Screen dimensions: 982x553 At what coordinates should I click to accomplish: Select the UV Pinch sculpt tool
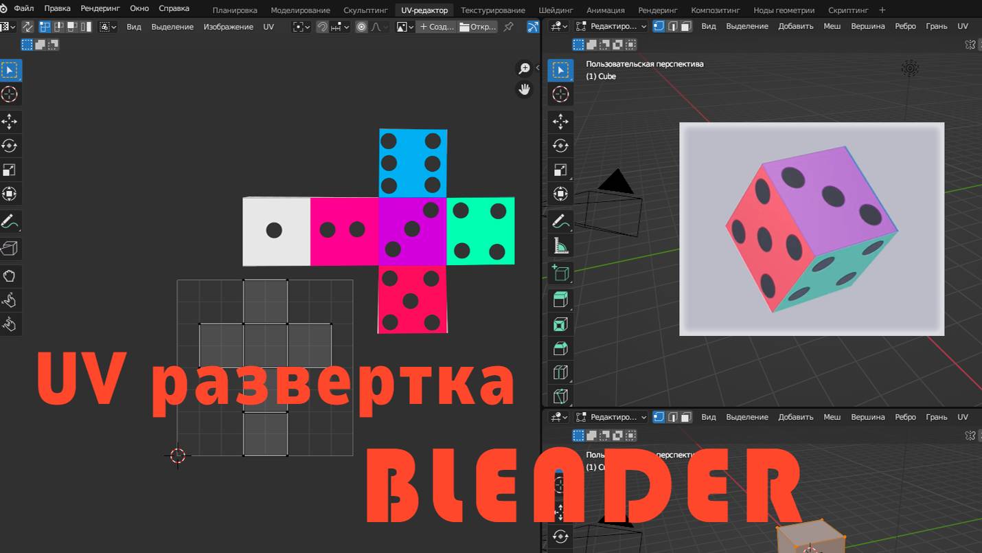click(10, 324)
